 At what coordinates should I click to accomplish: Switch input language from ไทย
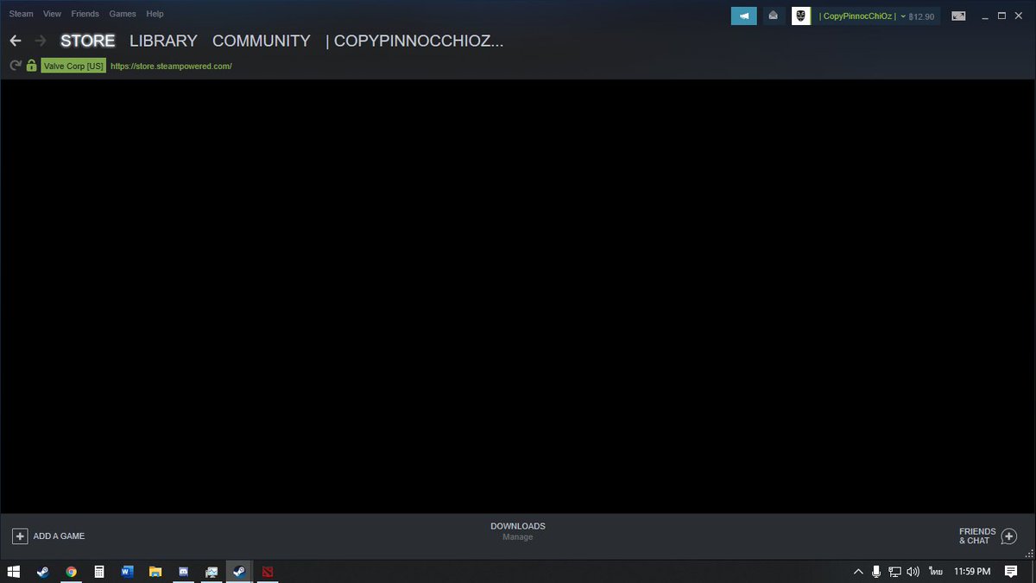[x=936, y=571]
